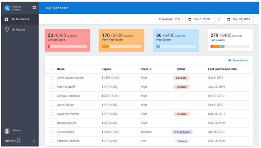Viewport: 261px width, 148px height.
Task: Open the apps grid icon in sidebar header
Action: pos(34,7)
